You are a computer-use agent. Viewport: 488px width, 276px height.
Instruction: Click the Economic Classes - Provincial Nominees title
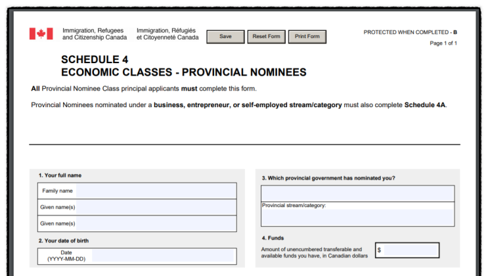click(x=184, y=72)
